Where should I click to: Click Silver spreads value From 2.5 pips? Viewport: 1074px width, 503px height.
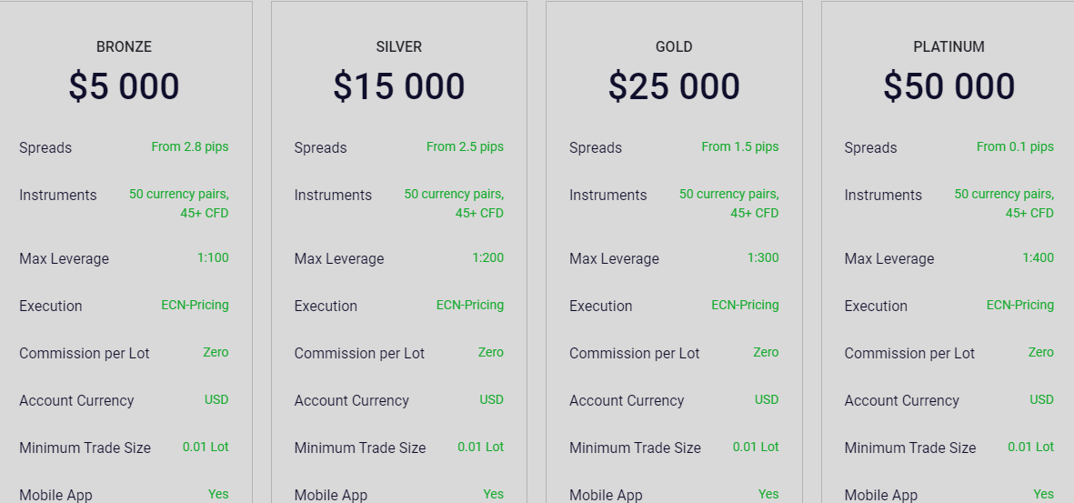click(x=465, y=146)
